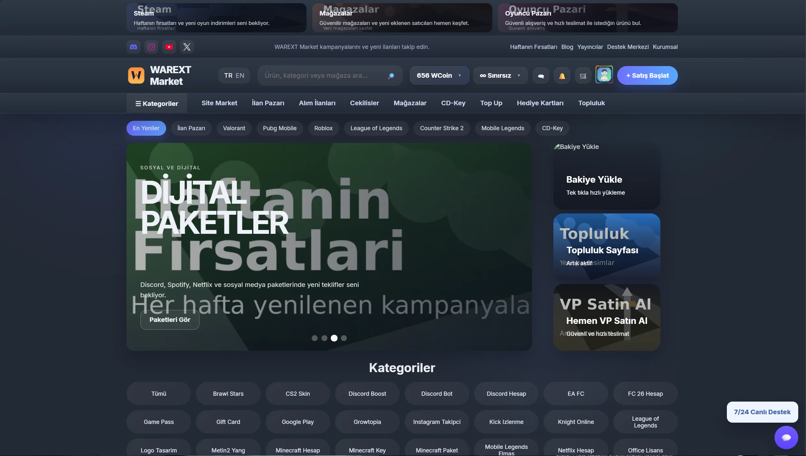Image resolution: width=806 pixels, height=456 pixels.
Task: Open the Alım İlanları menu item
Action: (x=317, y=103)
